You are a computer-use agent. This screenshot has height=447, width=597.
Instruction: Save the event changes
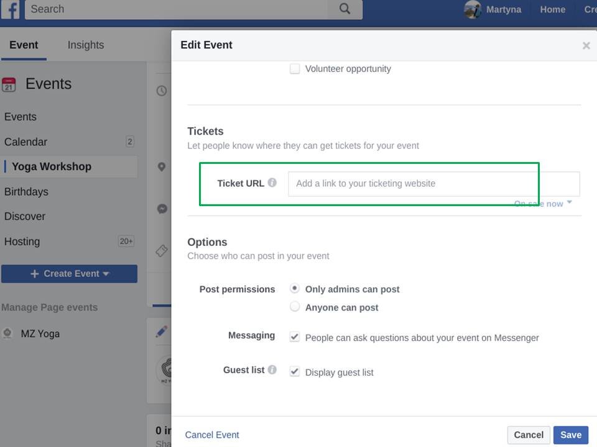[570, 435]
